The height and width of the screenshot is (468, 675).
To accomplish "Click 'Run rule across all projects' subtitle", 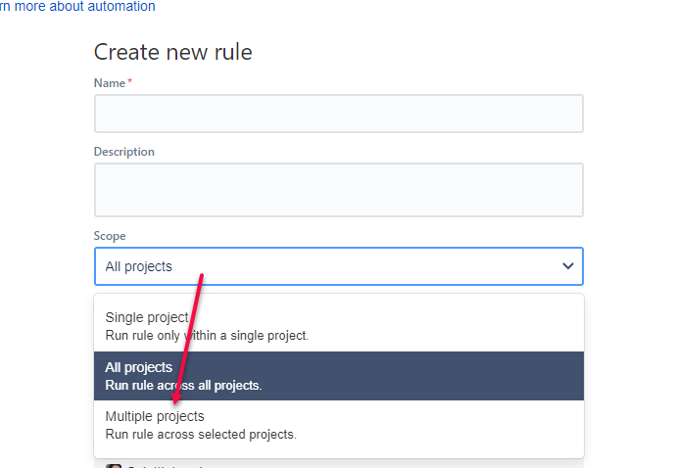I will [184, 386].
